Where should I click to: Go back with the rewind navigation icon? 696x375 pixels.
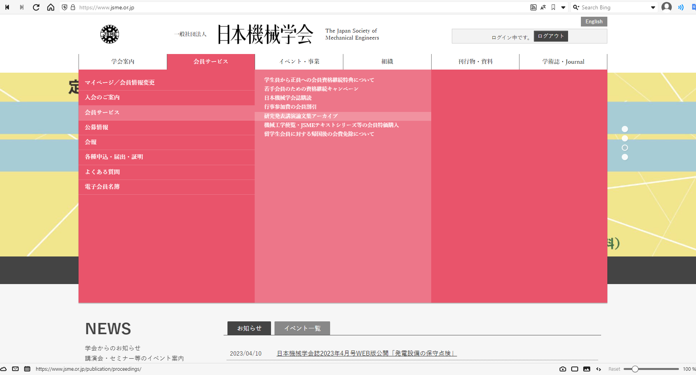[x=7, y=7]
